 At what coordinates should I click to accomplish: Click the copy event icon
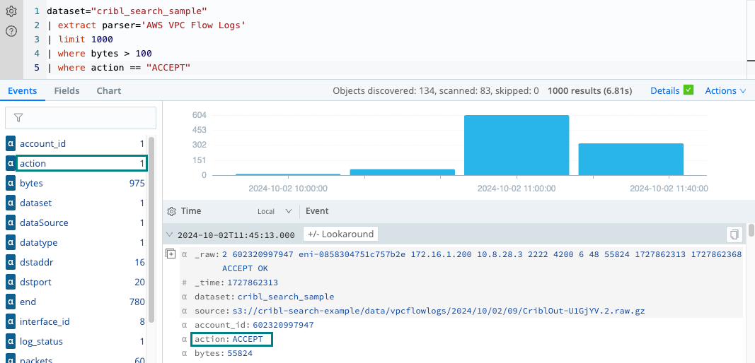734,234
